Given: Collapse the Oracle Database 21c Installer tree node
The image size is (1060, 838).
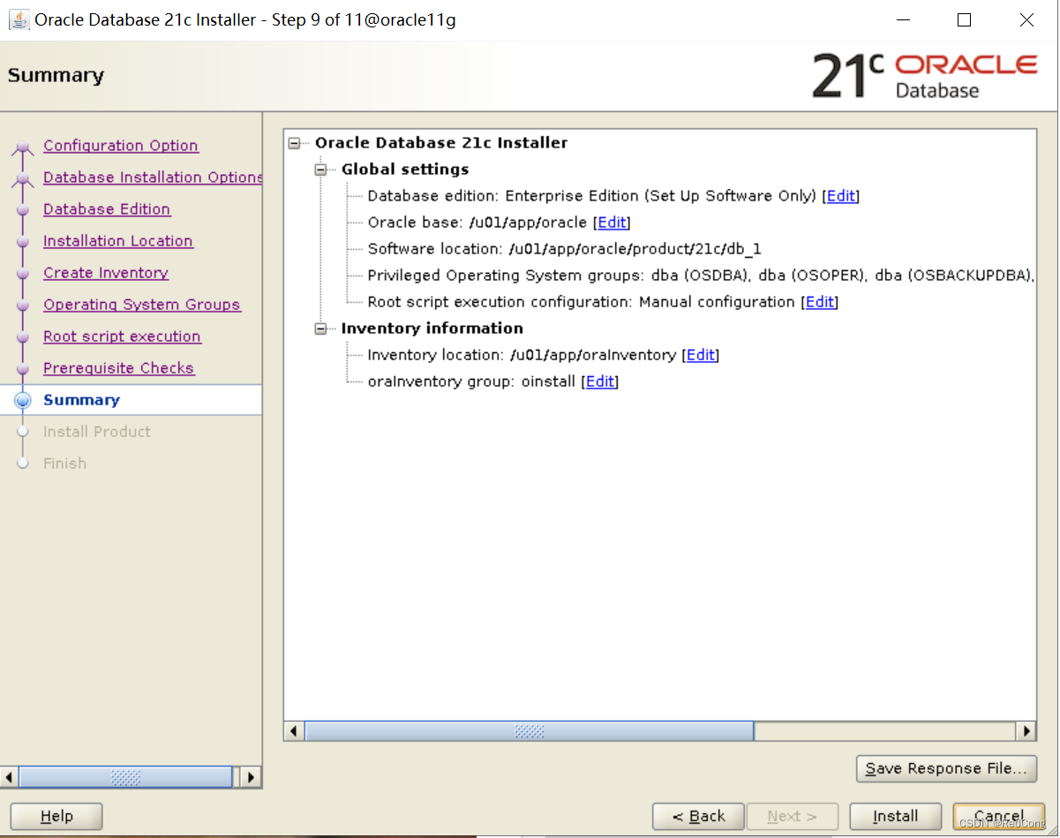Looking at the screenshot, I should coord(295,143).
